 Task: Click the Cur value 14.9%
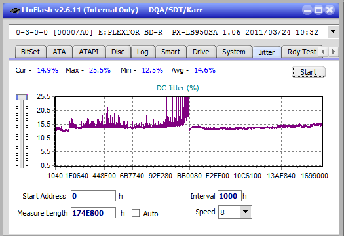47,70
